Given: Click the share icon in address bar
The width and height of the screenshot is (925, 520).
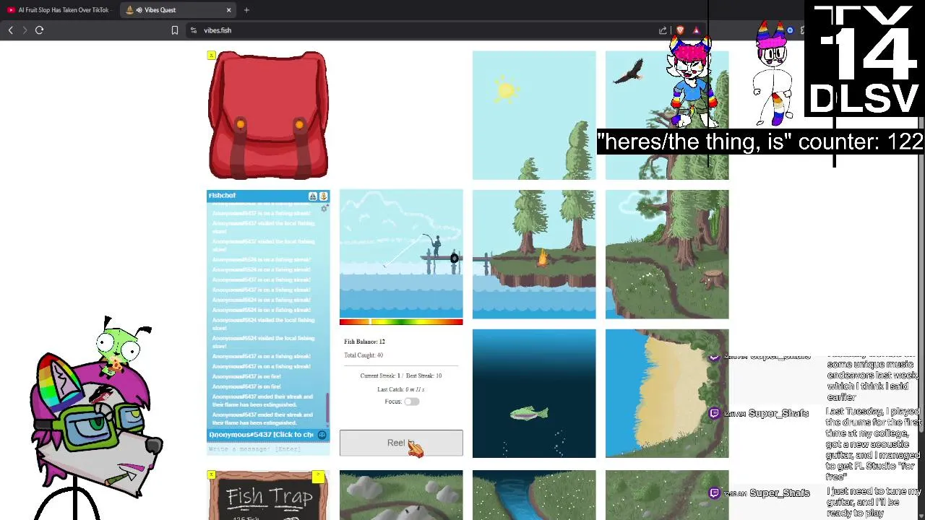Looking at the screenshot, I should coord(663,30).
